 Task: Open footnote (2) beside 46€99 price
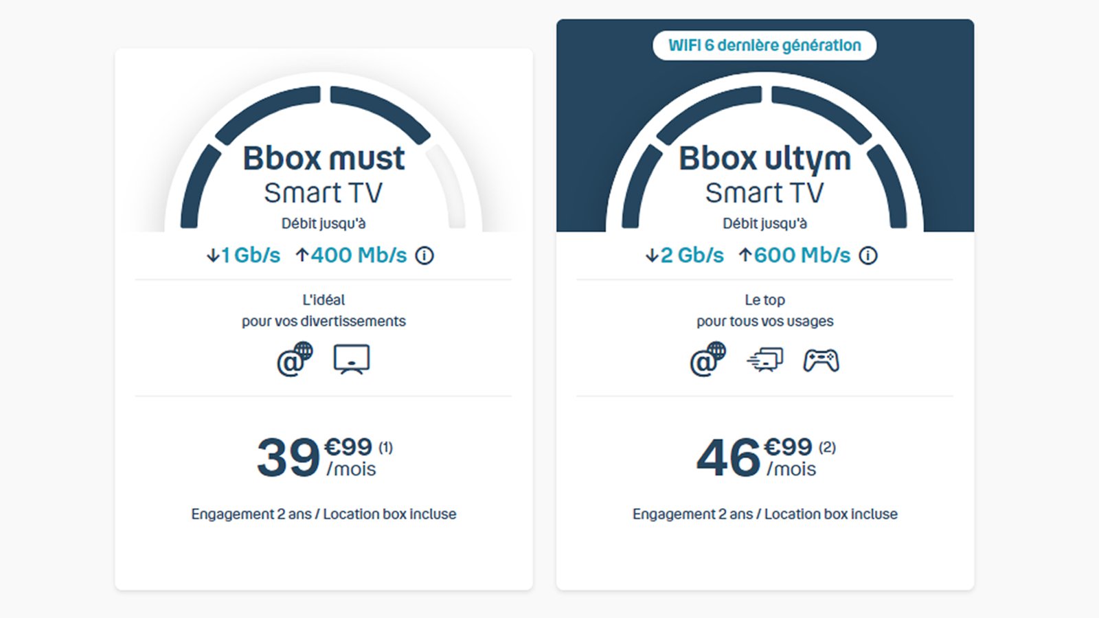pyautogui.click(x=827, y=448)
